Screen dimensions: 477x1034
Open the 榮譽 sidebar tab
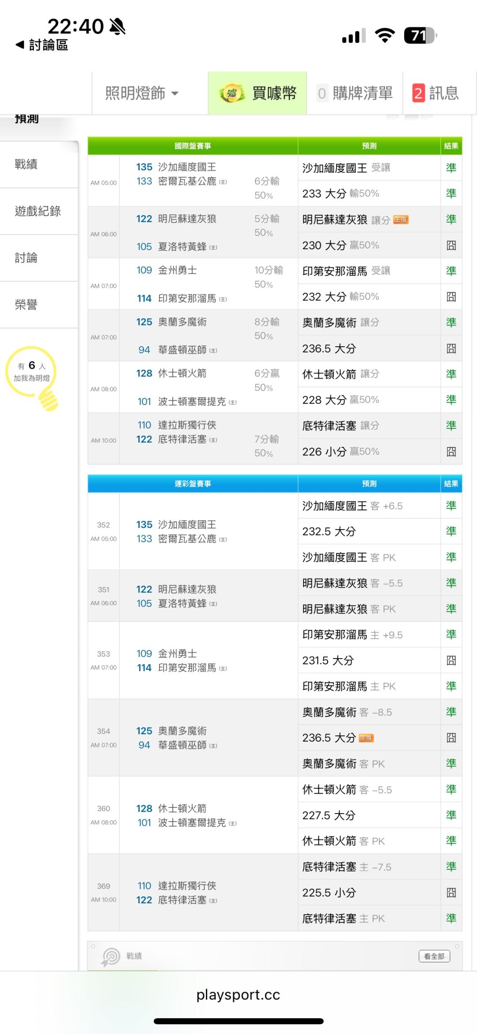click(x=26, y=305)
